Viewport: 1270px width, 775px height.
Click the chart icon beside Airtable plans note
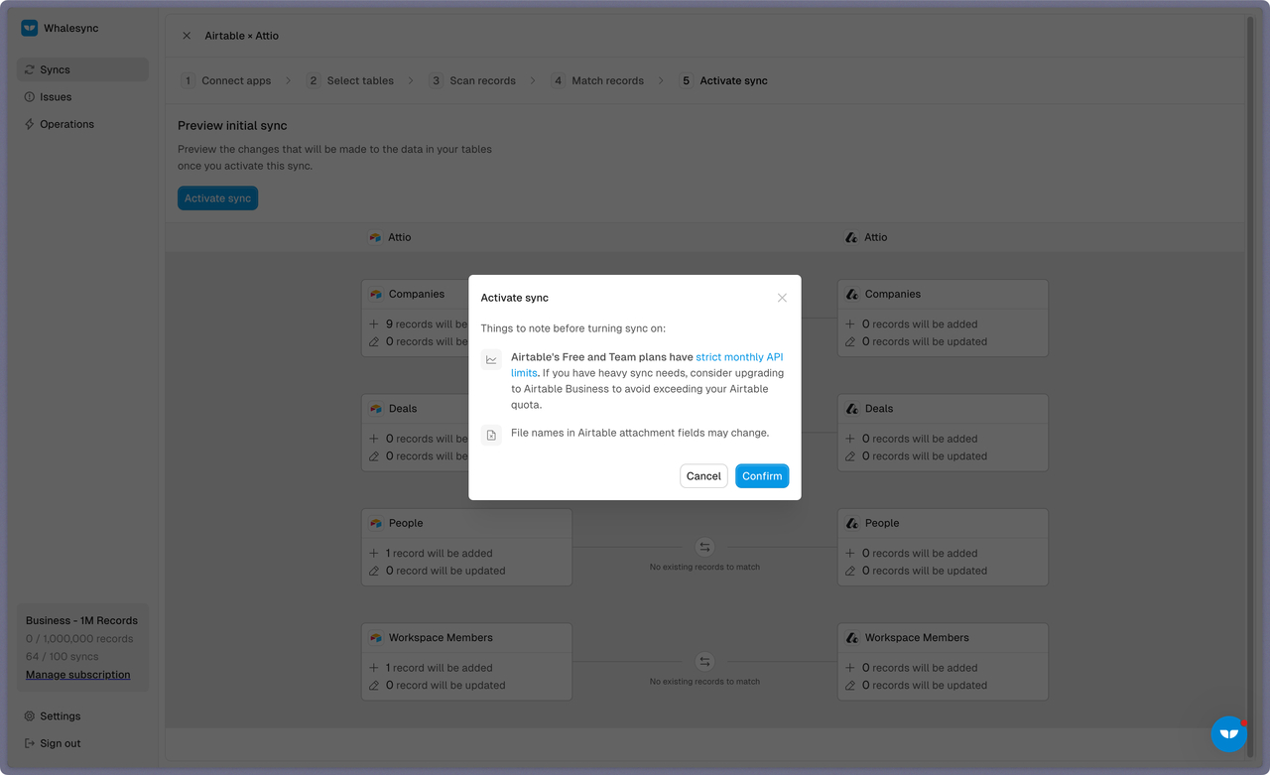pos(491,359)
